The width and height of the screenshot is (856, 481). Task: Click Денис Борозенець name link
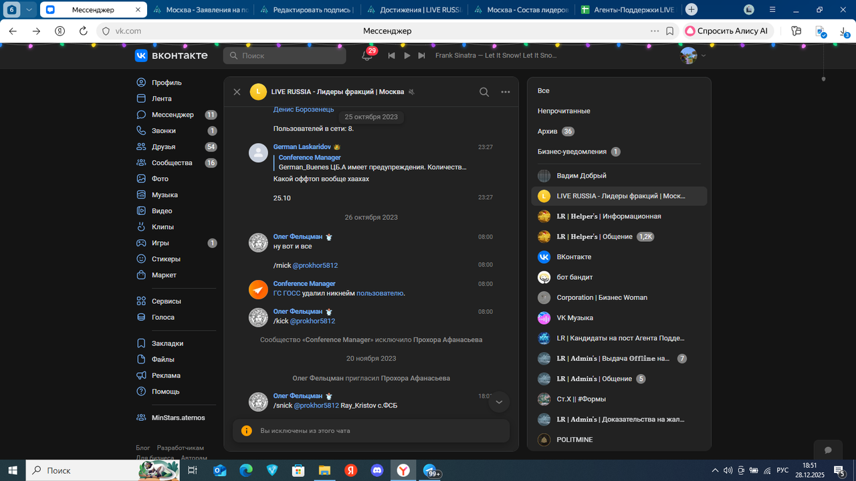tap(304, 110)
